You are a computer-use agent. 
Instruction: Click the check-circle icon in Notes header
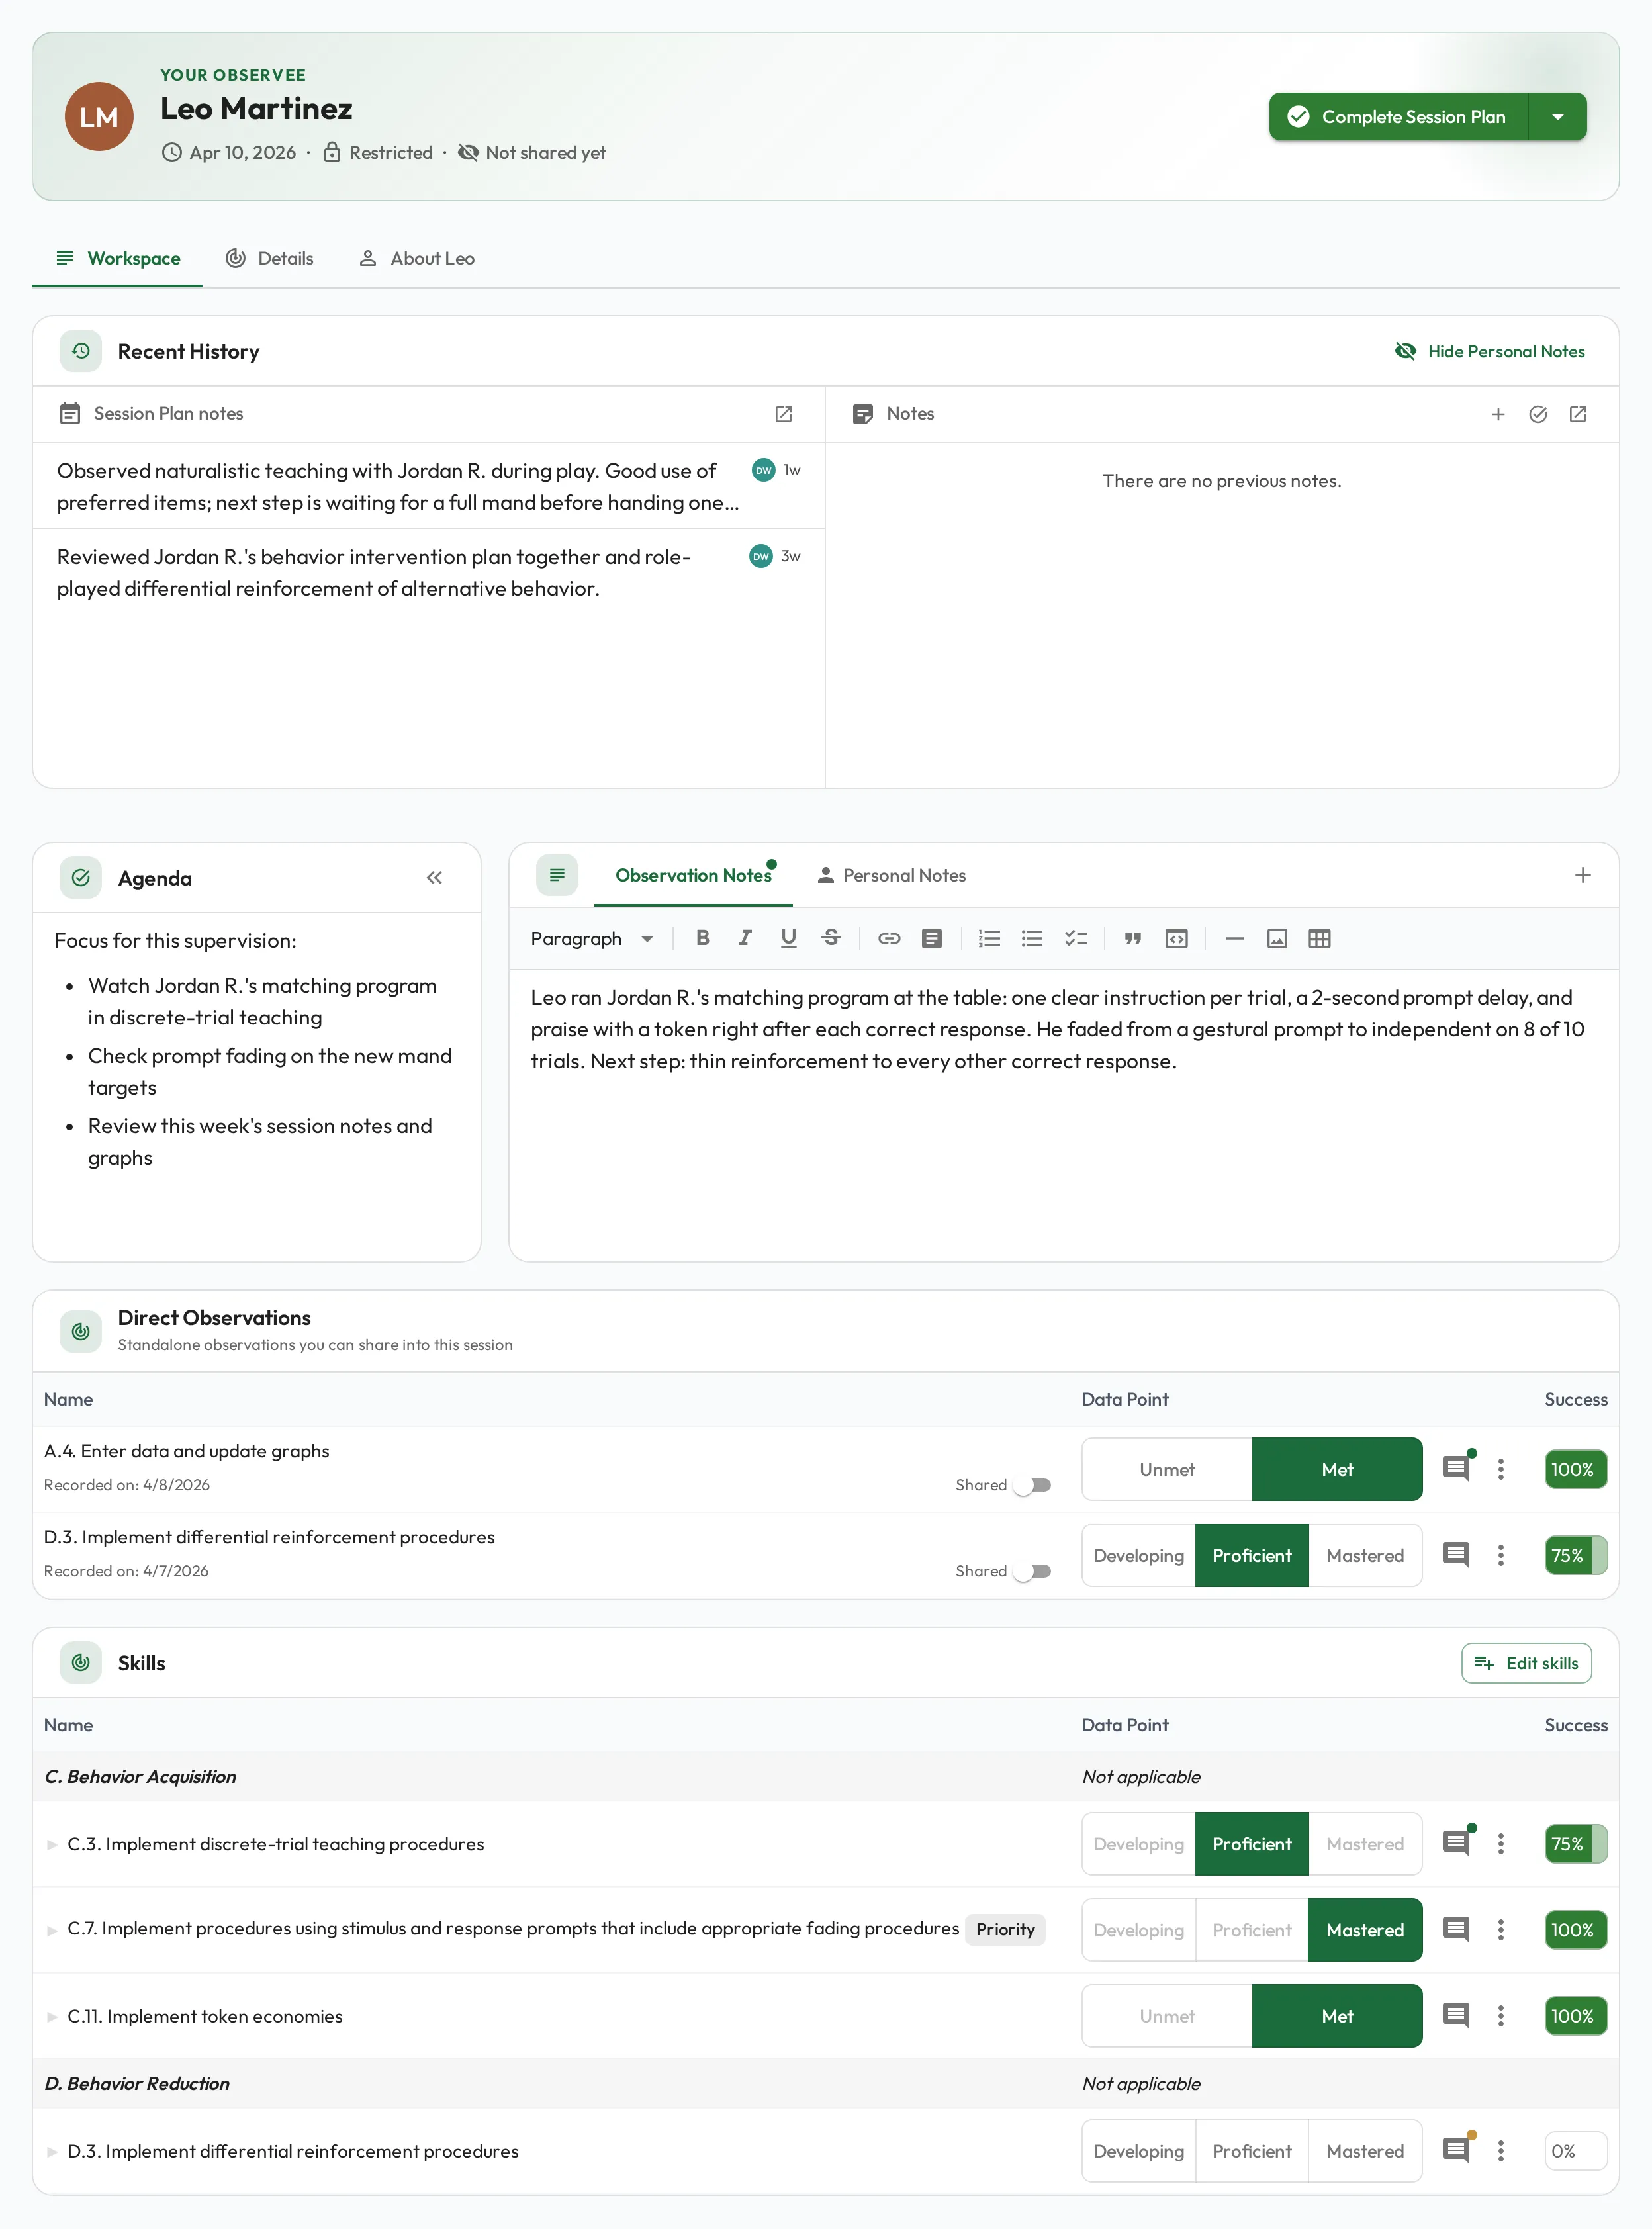[x=1537, y=414]
